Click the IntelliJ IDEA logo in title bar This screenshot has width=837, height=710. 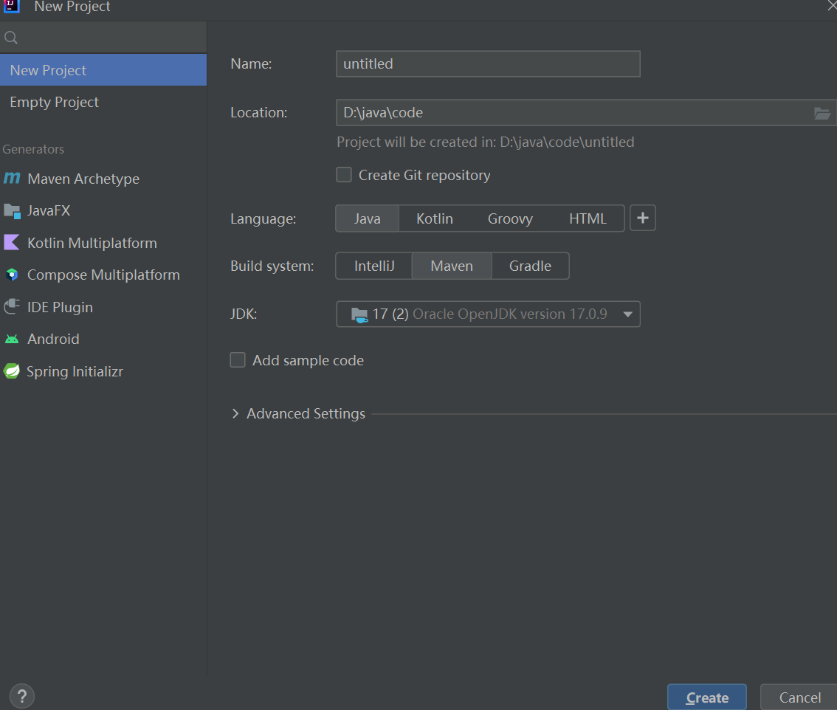11,7
